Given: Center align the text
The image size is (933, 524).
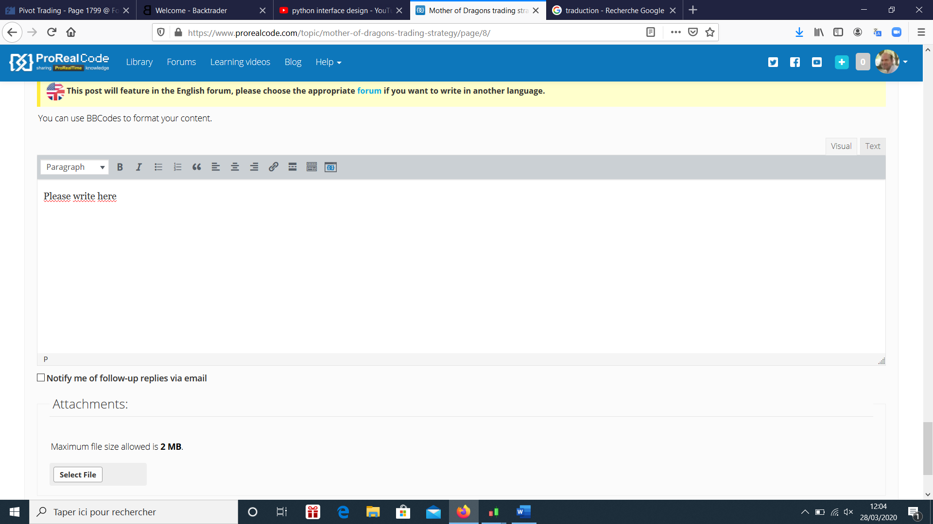Looking at the screenshot, I should tap(235, 167).
